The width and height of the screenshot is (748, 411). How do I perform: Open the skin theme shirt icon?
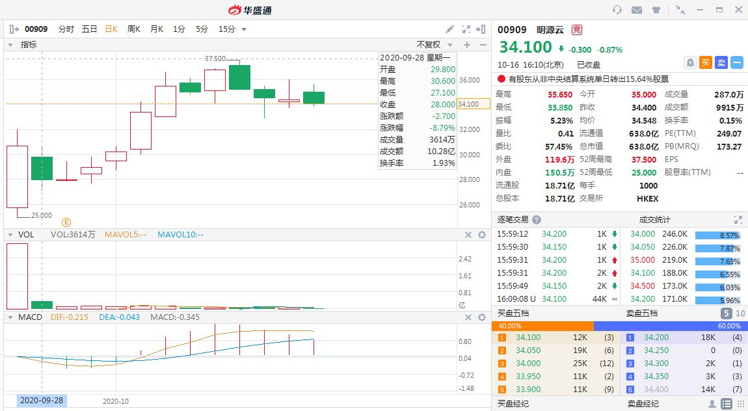(656, 10)
